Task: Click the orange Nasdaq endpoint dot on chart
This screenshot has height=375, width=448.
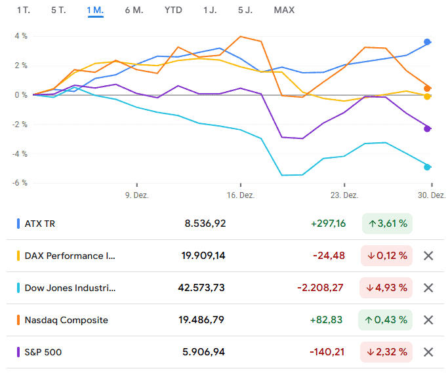Action: (427, 89)
